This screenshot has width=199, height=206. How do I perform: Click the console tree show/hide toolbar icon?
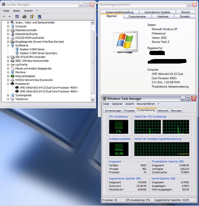click(x=17, y=17)
